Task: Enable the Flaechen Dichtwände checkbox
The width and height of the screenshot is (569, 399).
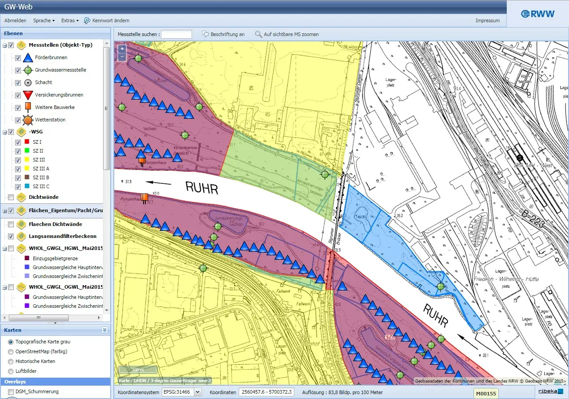Action: (x=11, y=224)
